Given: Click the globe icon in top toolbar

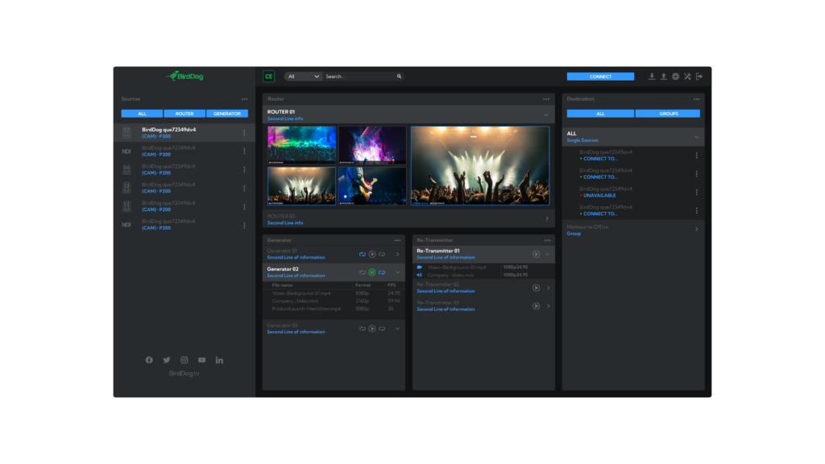Looking at the screenshot, I should click(x=675, y=77).
